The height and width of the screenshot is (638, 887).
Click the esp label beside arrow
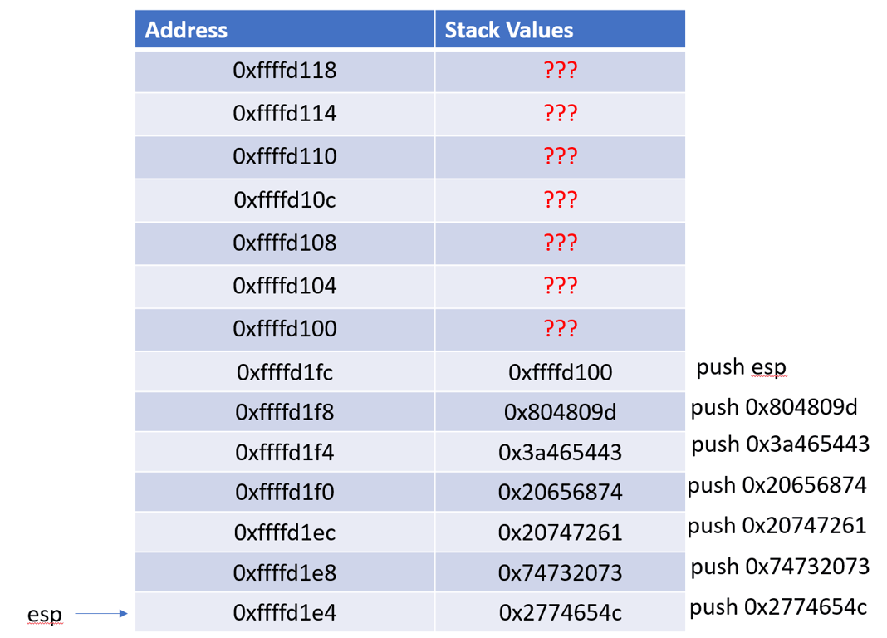pyautogui.click(x=45, y=614)
